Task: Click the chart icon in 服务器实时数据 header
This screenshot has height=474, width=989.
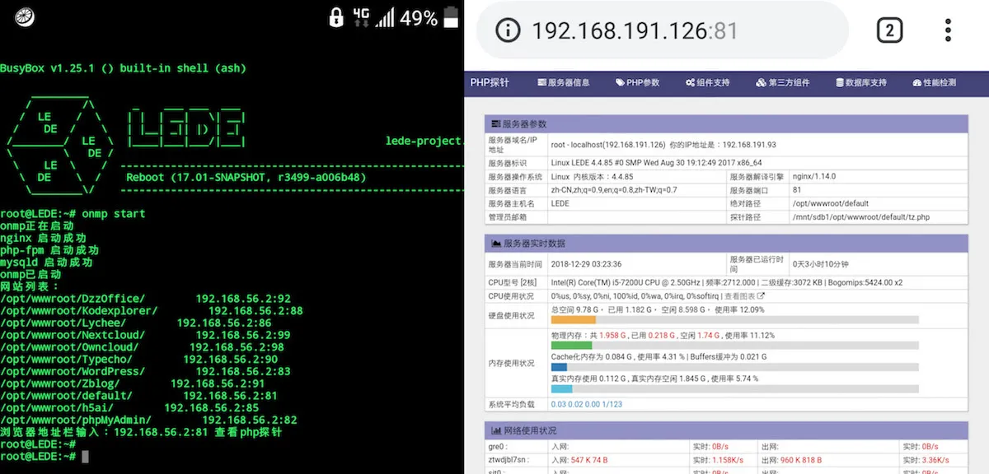Action: click(495, 244)
